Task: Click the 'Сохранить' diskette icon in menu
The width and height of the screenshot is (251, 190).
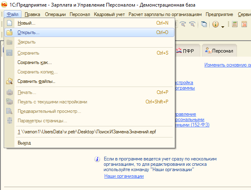Action: coord(9,53)
